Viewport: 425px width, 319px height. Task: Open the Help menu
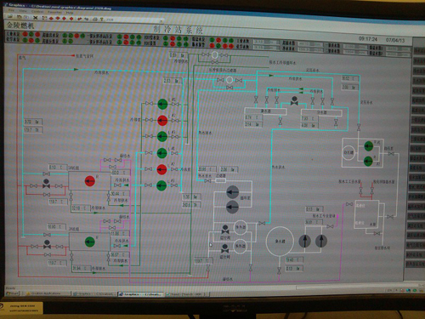click(x=70, y=13)
